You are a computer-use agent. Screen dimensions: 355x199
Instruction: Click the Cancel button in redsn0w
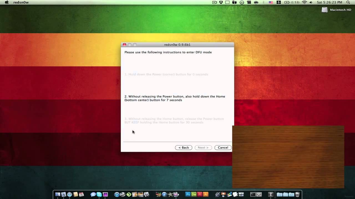tap(223, 148)
